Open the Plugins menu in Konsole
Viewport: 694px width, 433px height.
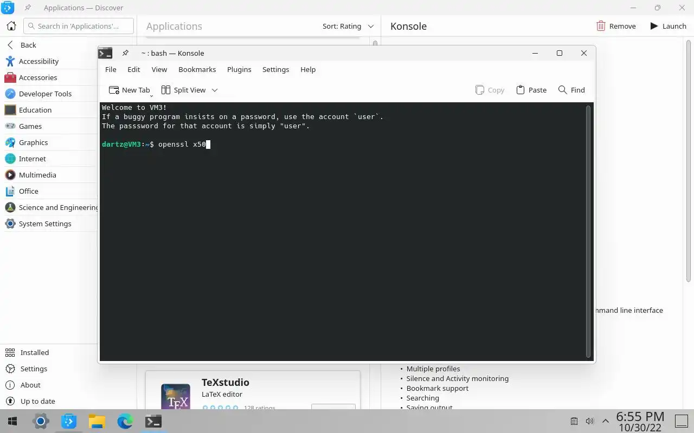click(239, 69)
